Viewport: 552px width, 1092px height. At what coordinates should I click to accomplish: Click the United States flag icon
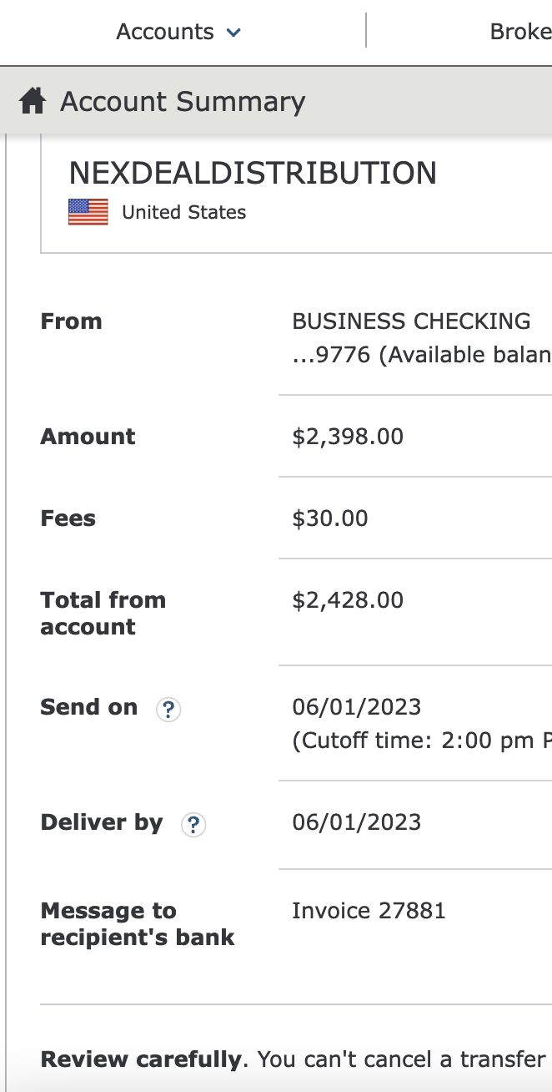point(88,212)
